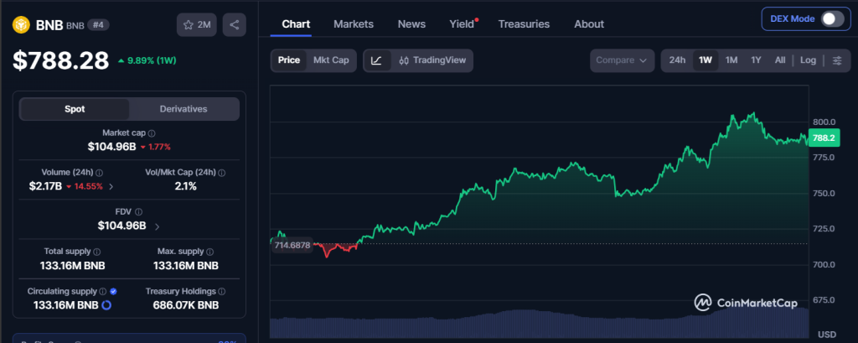Screen dimensions: 858x343
Task: Show info icon for Circulating supply
Action: click(103, 292)
